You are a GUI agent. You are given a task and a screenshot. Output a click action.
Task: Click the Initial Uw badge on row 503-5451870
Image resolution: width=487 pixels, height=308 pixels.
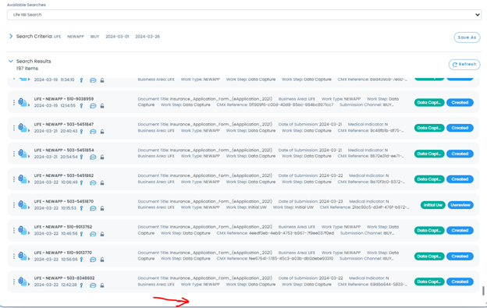(433, 205)
